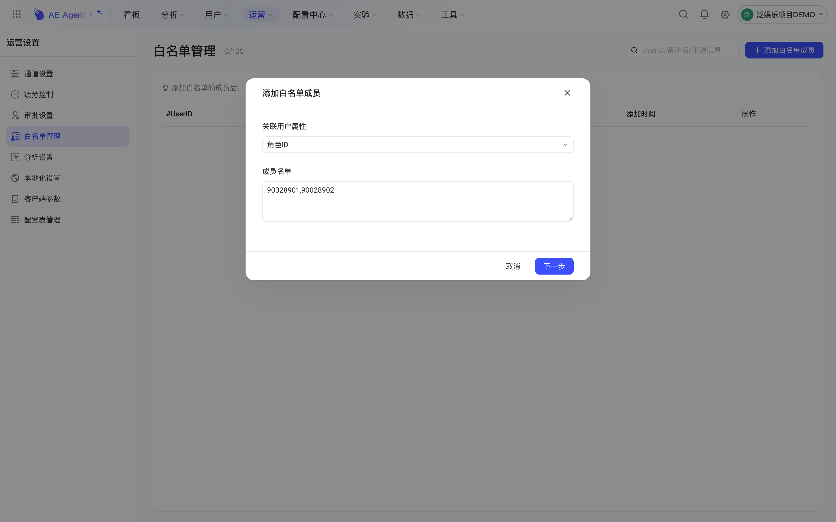The height and width of the screenshot is (522, 836).
Task: Click the AE Agent link text
Action: (x=67, y=15)
